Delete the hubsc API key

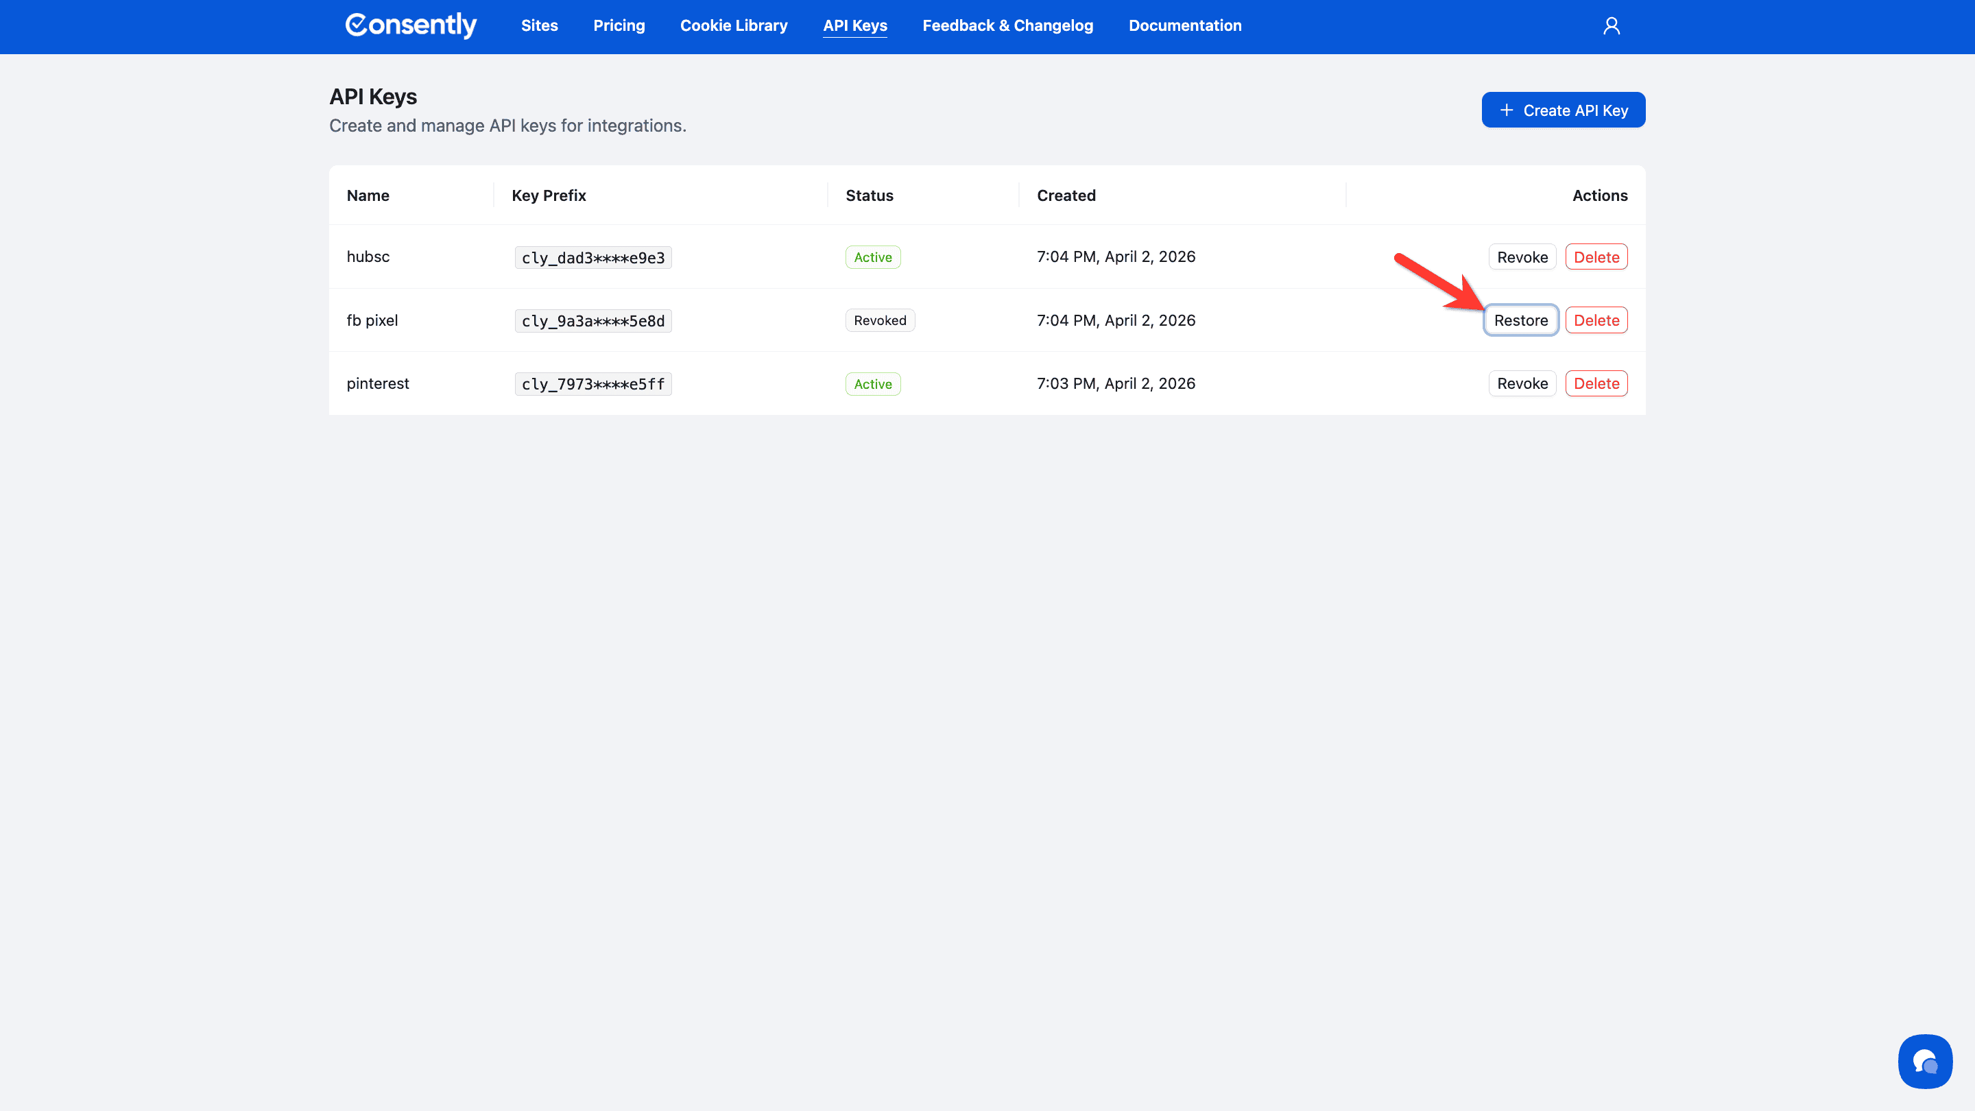(x=1596, y=257)
